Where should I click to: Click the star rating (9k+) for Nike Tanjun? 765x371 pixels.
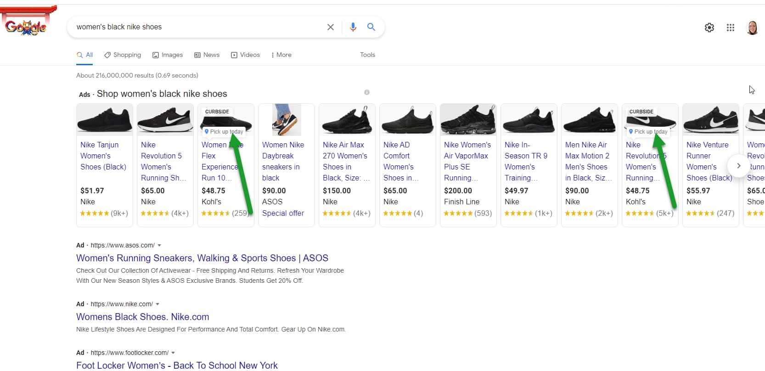click(x=104, y=213)
